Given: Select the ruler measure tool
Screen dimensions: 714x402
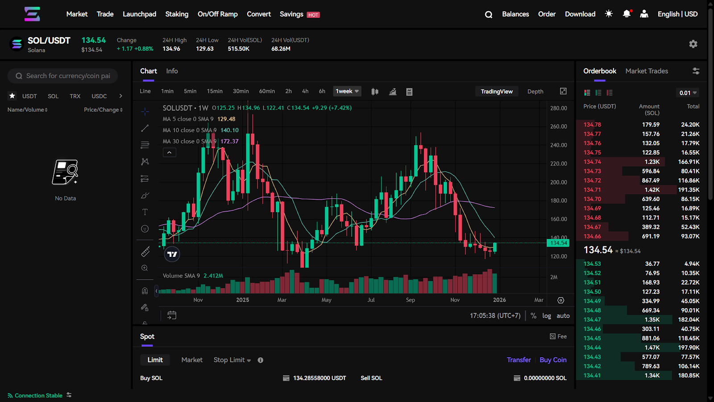Looking at the screenshot, I should tap(145, 252).
